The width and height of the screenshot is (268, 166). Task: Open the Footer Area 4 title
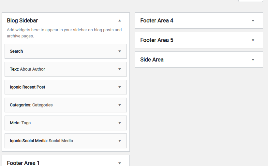coord(157,21)
